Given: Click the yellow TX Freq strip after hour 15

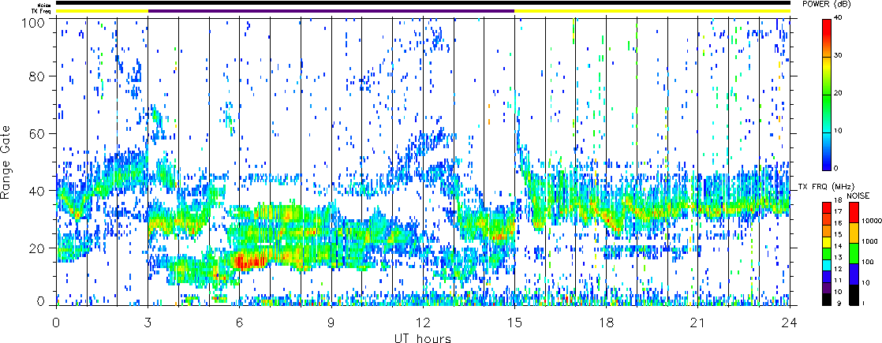Looking at the screenshot, I should pos(652,11).
